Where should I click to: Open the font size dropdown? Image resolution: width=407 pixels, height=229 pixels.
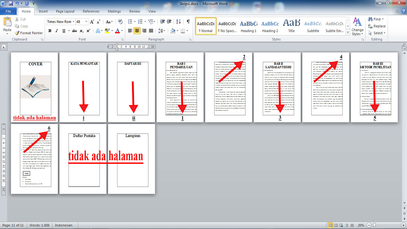[86, 22]
